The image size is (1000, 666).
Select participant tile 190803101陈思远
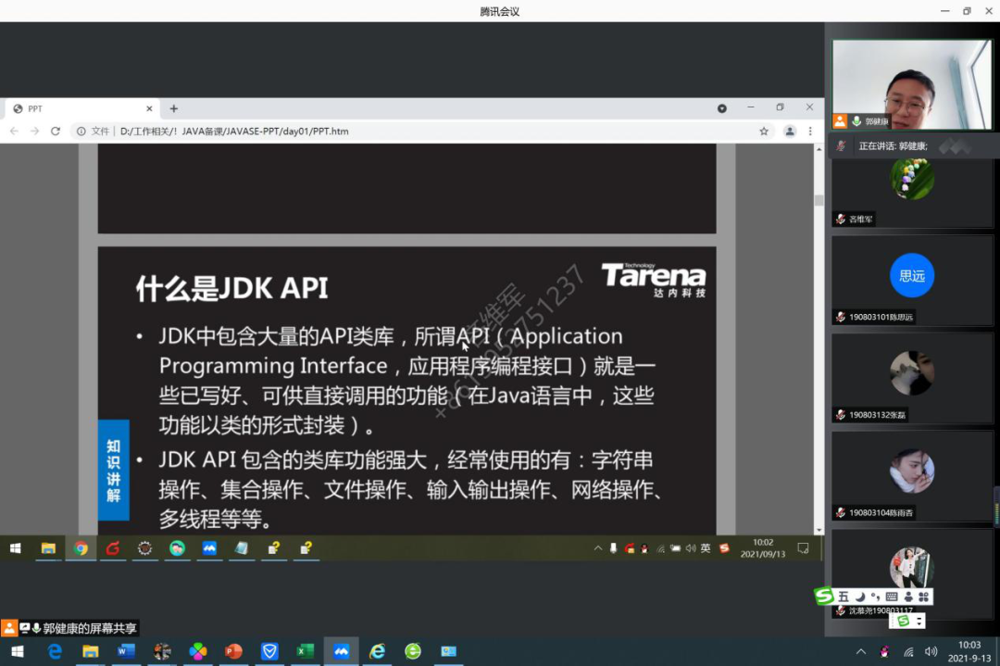912,280
